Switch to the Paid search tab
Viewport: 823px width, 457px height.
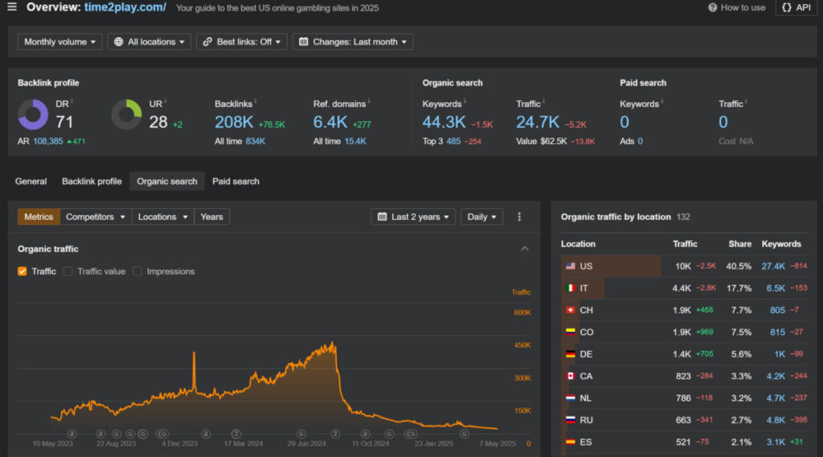pos(235,182)
